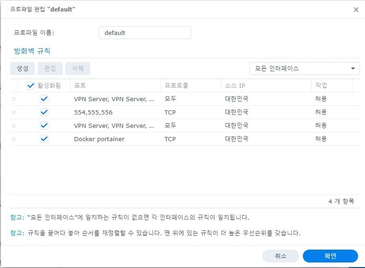Uncheck the 554,555,556 rule checkbox
This screenshot has width=365, height=268.
click(x=44, y=113)
